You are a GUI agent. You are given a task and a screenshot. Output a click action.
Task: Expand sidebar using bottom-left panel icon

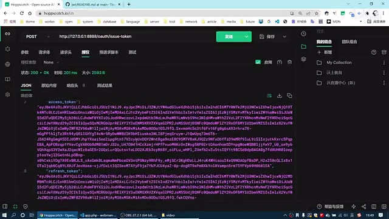(x=5, y=206)
